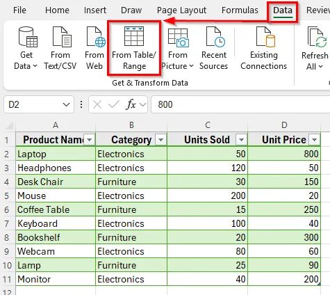Click the formula bar checkmark icon
The image size is (330, 295).
coord(114,104)
